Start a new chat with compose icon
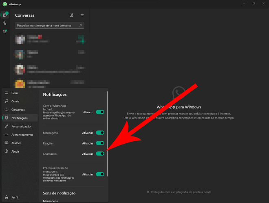This screenshot has height=203, width=269. (x=71, y=15)
